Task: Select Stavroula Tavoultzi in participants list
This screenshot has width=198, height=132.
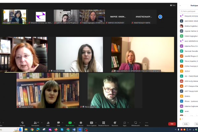Action: 189,51
